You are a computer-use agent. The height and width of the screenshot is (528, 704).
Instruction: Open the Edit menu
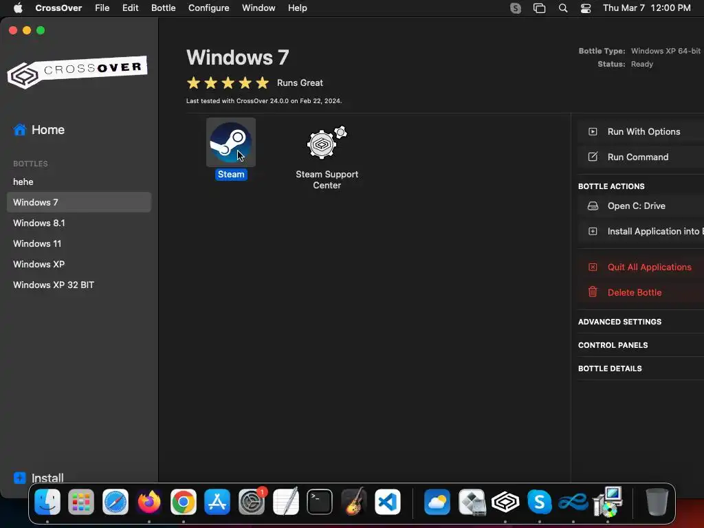(x=130, y=8)
